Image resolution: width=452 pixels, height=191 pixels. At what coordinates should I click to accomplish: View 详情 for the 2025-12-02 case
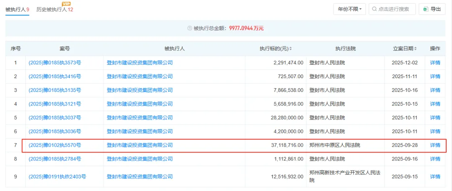[435, 63]
